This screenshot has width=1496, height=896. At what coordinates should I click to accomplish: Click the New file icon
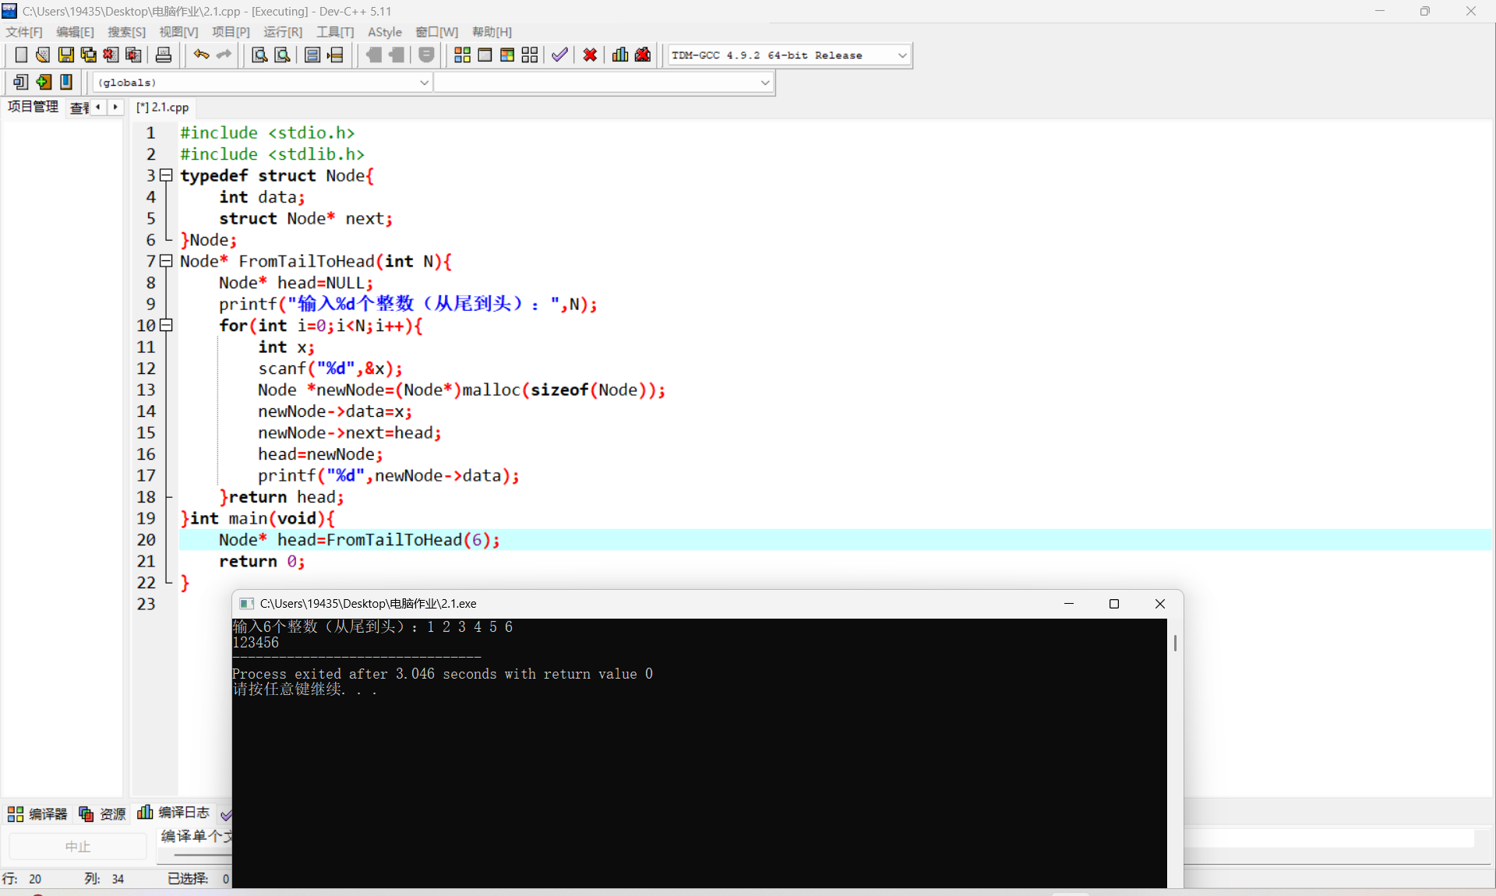pyautogui.click(x=21, y=55)
